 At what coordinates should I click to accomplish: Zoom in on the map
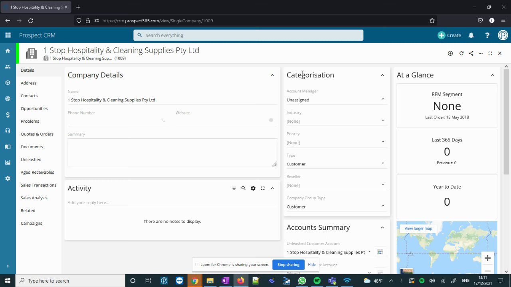point(487,258)
